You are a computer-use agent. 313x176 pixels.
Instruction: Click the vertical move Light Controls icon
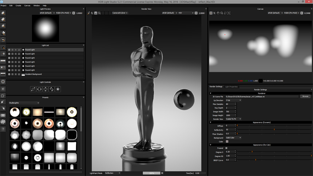point(45,89)
